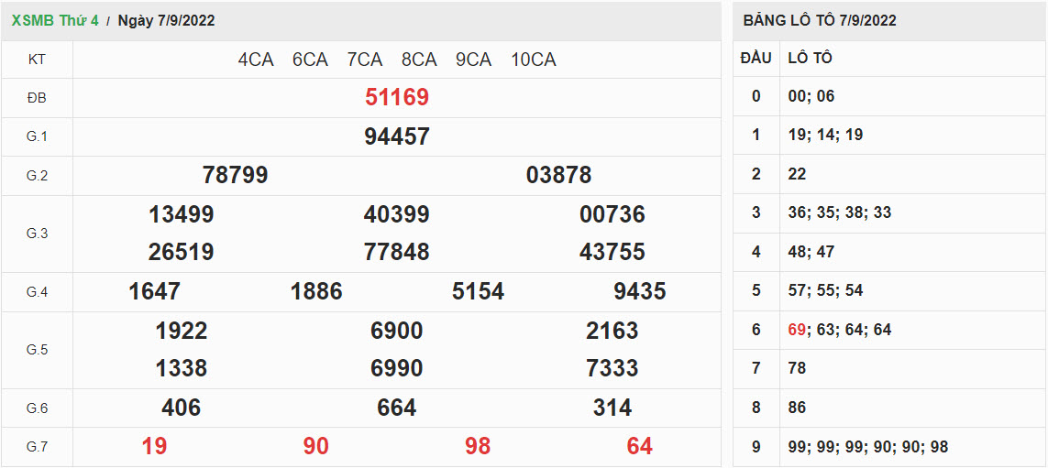Select the 8CA code in the KT row
Image resolution: width=1048 pixels, height=468 pixels.
pos(418,60)
